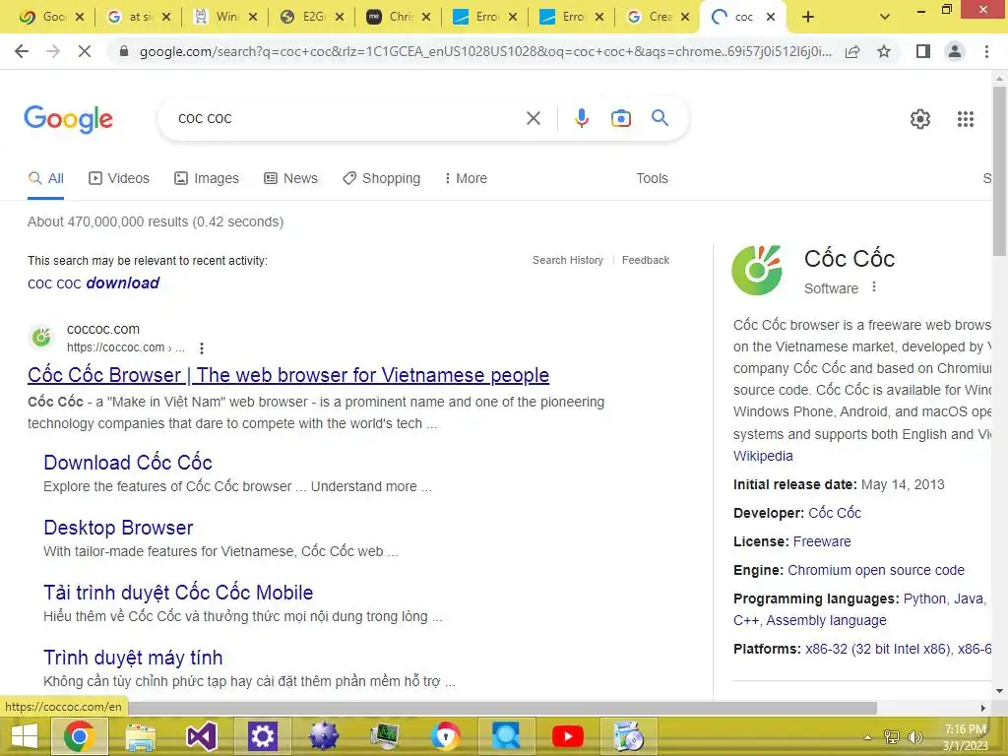Open Chrome profile avatar
The width and height of the screenshot is (1008, 756).
point(955,51)
